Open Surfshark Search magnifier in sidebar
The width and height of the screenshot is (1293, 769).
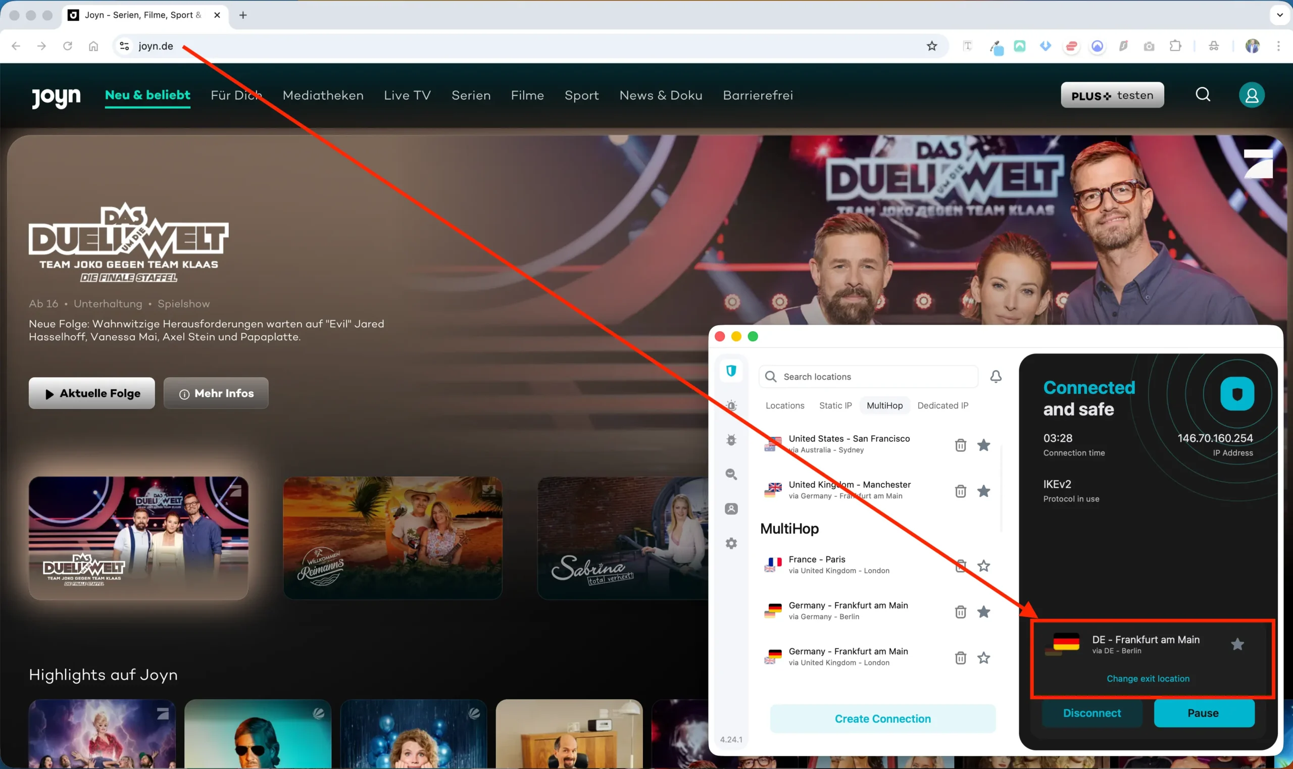[x=731, y=474]
